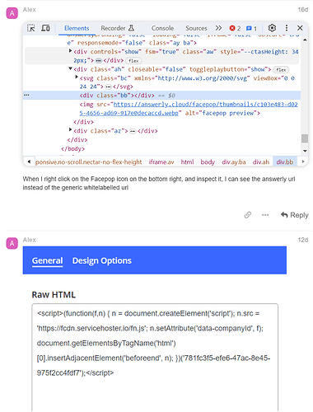
Task: Open the Elements tab
Action: [77, 28]
